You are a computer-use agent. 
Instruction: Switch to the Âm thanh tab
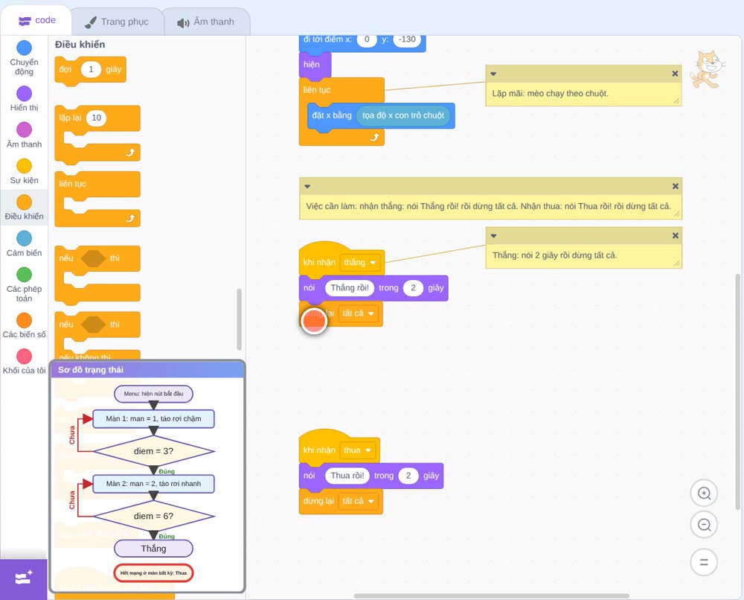pos(206,22)
